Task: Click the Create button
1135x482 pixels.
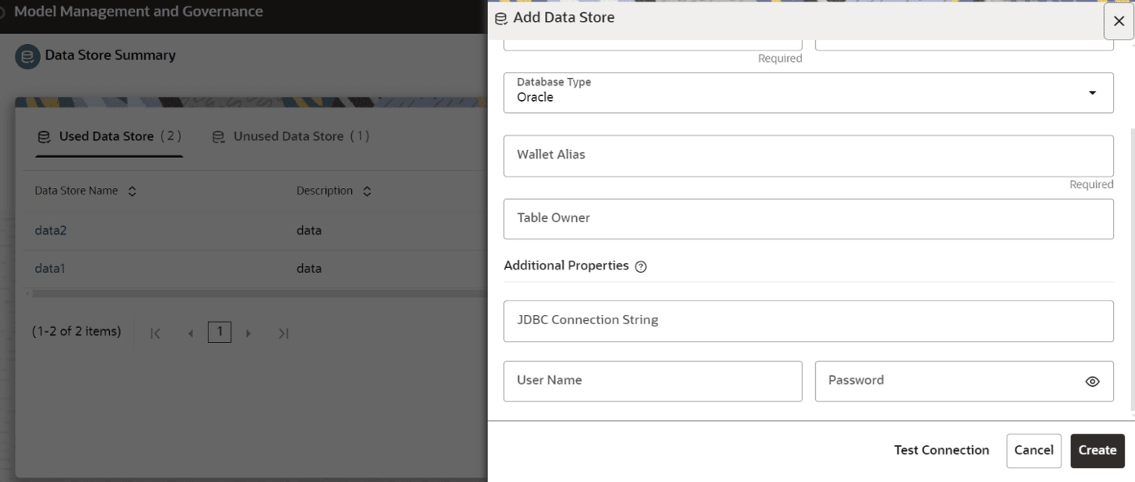Action: (x=1097, y=449)
